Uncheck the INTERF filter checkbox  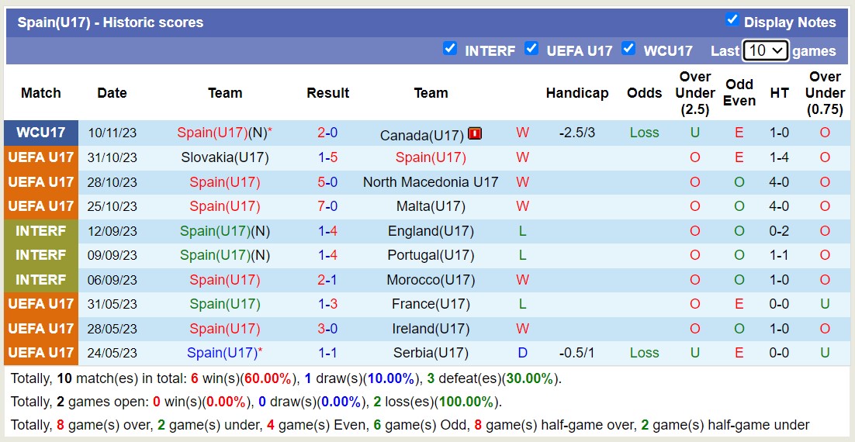[x=450, y=49]
